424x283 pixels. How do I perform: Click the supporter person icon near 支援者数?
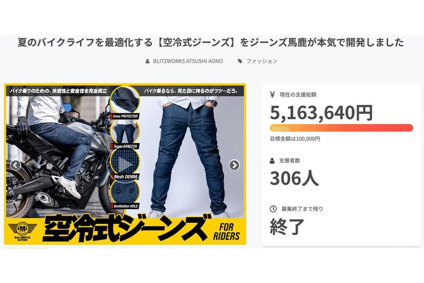pyautogui.click(x=272, y=161)
